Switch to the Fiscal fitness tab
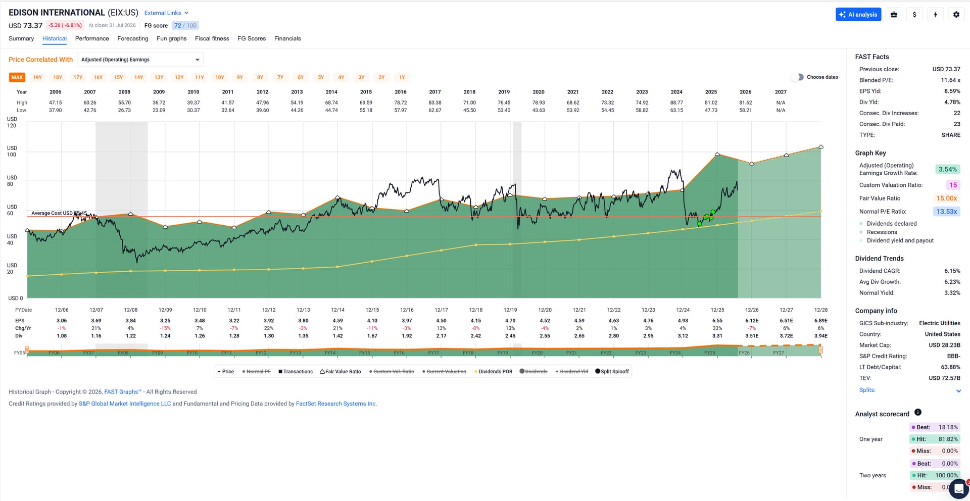Screen dimensions: 970x501 (x=212, y=39)
